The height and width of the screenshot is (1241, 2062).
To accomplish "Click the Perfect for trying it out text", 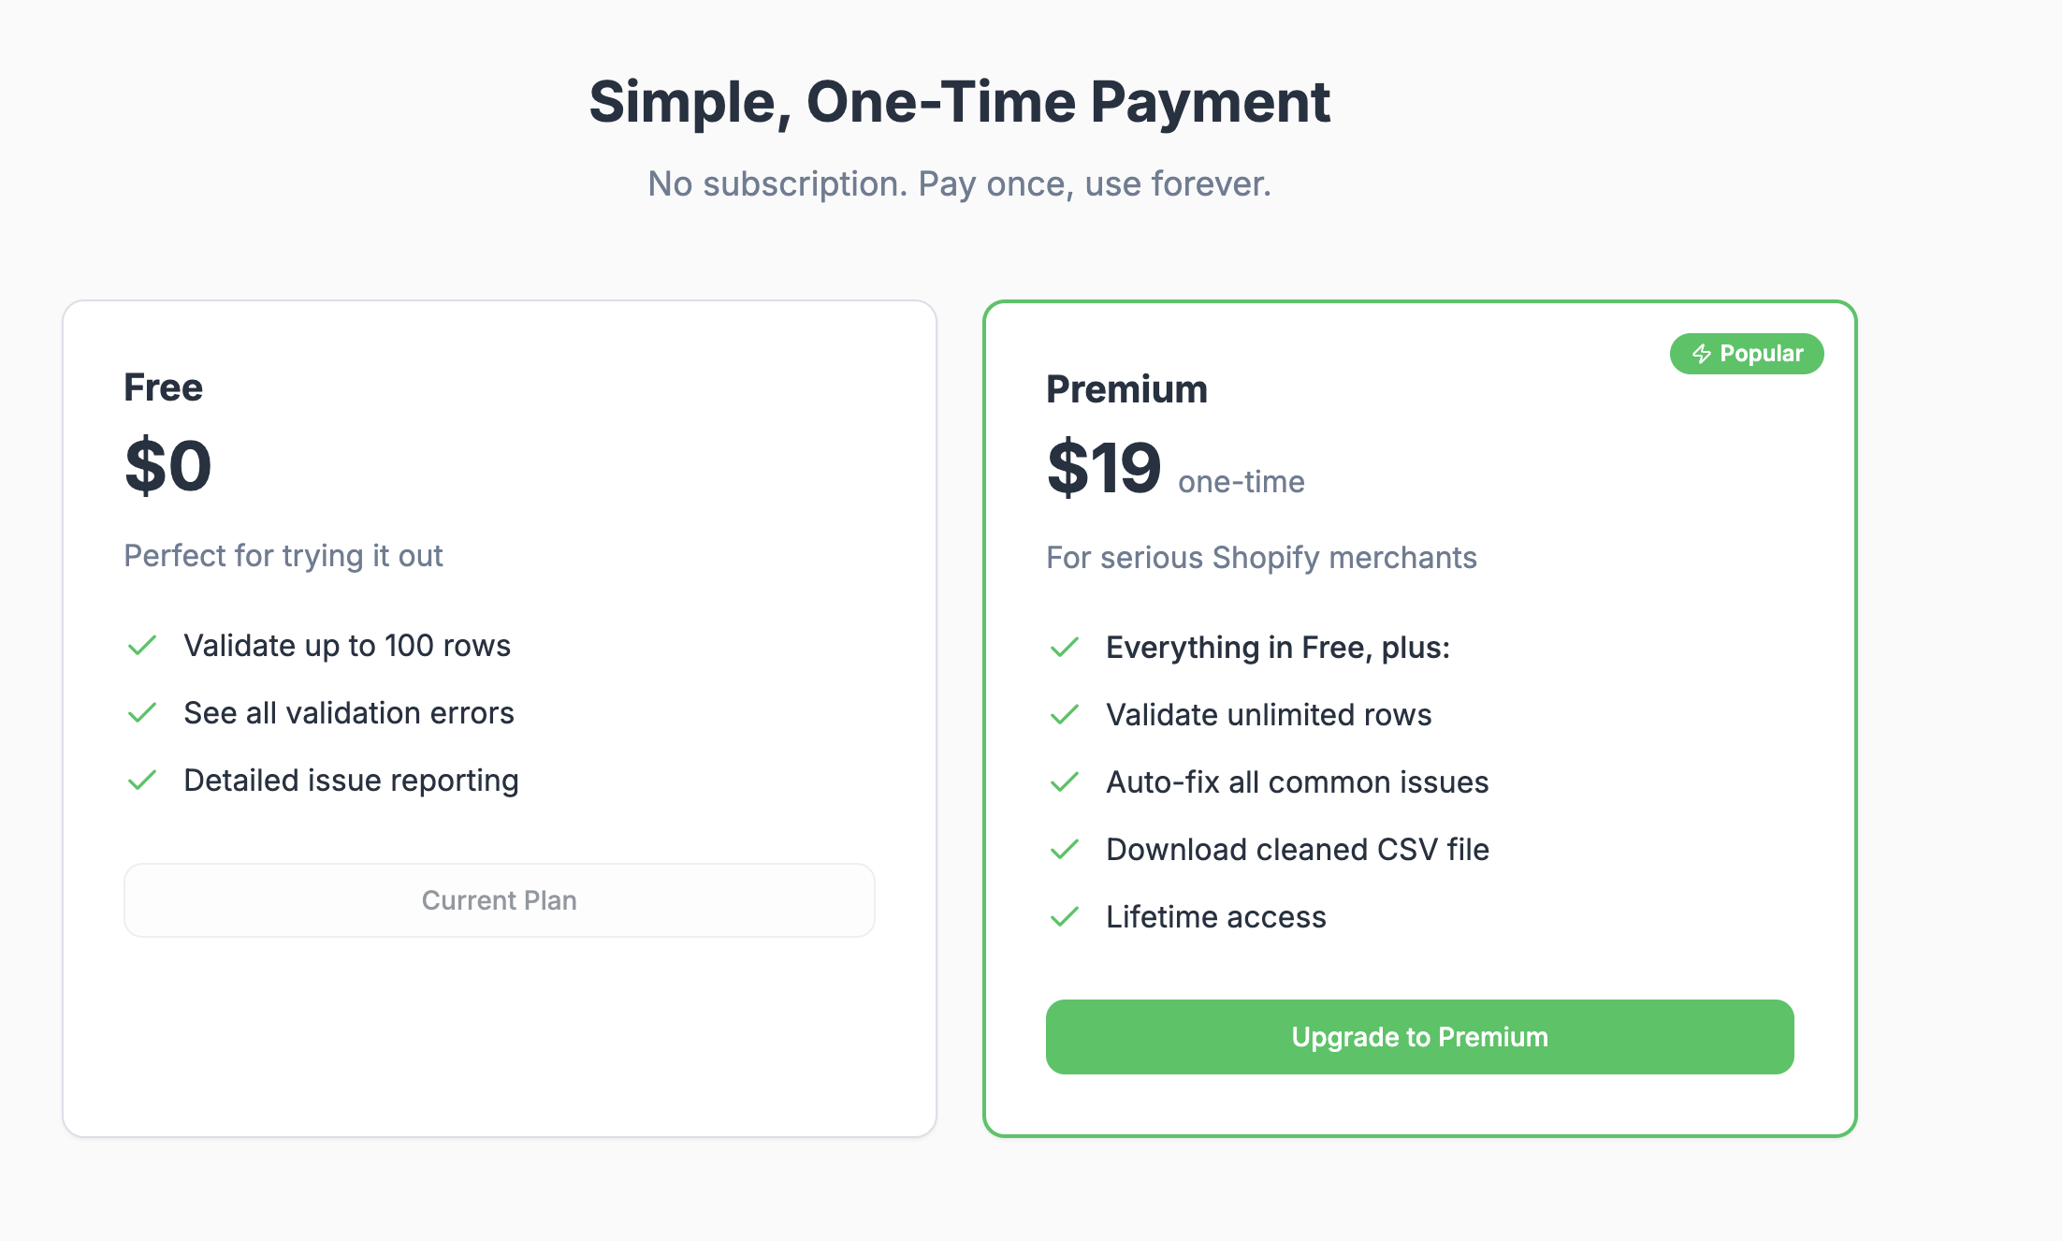I will pyautogui.click(x=283, y=555).
